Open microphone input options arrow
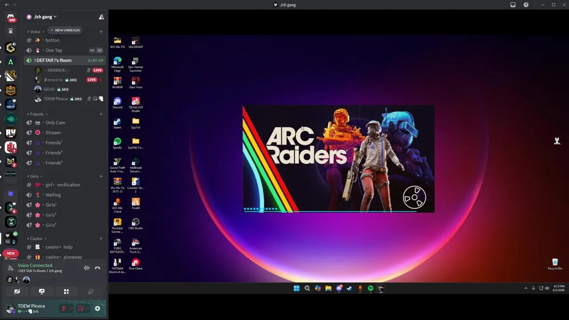This screenshot has width=569, height=320. (x=71, y=308)
